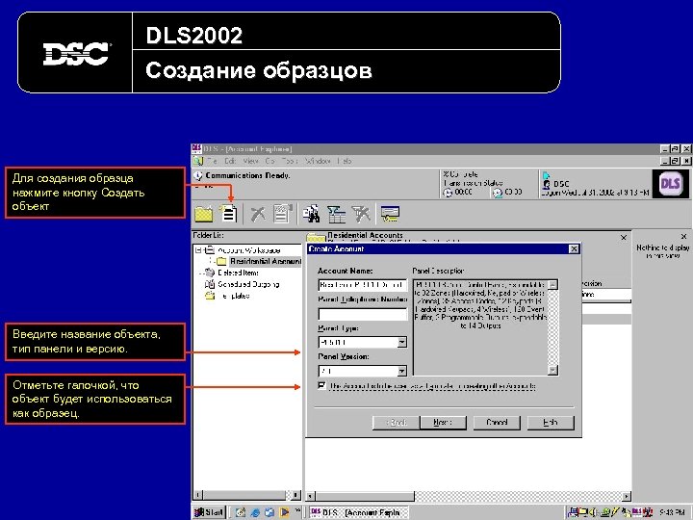The height and width of the screenshot is (520, 693).
Task: Close the Nothing to display side pane
Action: (x=683, y=237)
